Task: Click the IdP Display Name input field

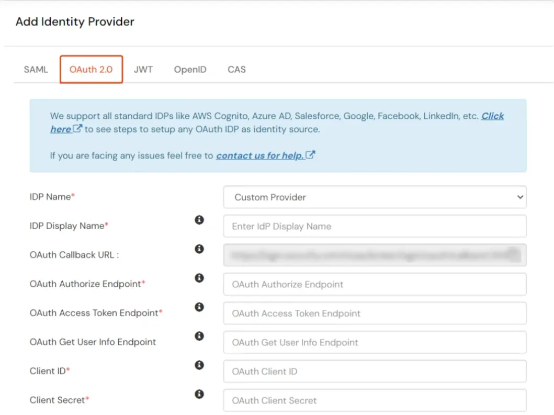Action: pos(375,226)
